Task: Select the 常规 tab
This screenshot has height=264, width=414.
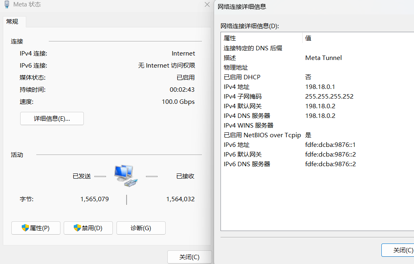Action: point(12,22)
